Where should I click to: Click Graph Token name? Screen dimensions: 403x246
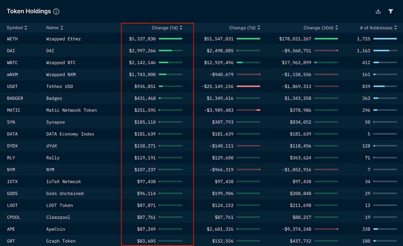coord(61,241)
